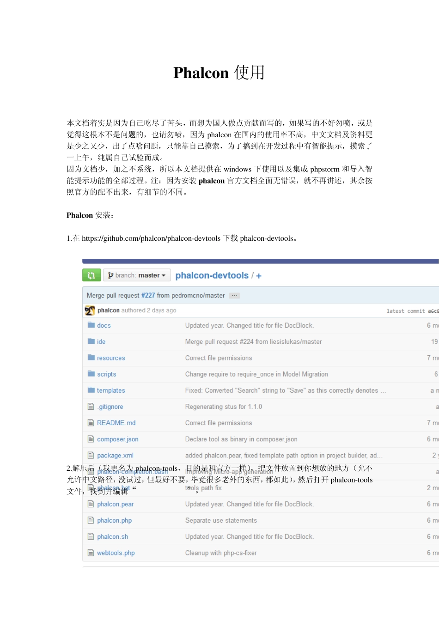Click 'Declare tool as binary in composer.json'
Viewport: 439px width, 621px height.
241,439
